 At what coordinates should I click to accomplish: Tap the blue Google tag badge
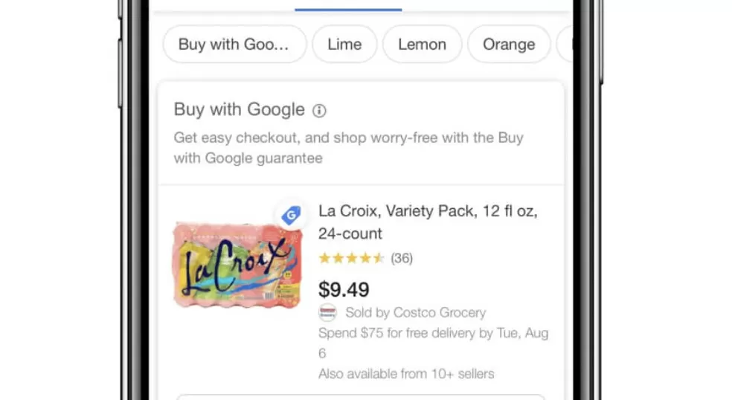pos(291,215)
